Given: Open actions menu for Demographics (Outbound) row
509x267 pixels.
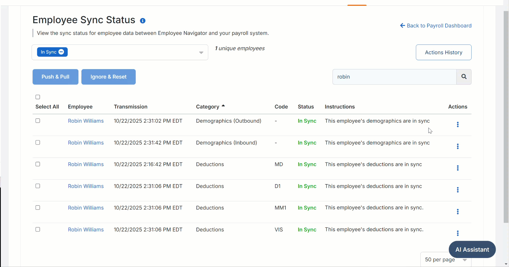Looking at the screenshot, I should [458, 124].
